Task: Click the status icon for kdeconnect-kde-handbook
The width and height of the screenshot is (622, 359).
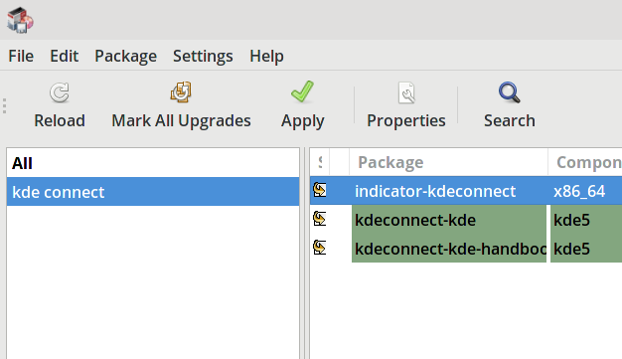Action: [x=320, y=248]
